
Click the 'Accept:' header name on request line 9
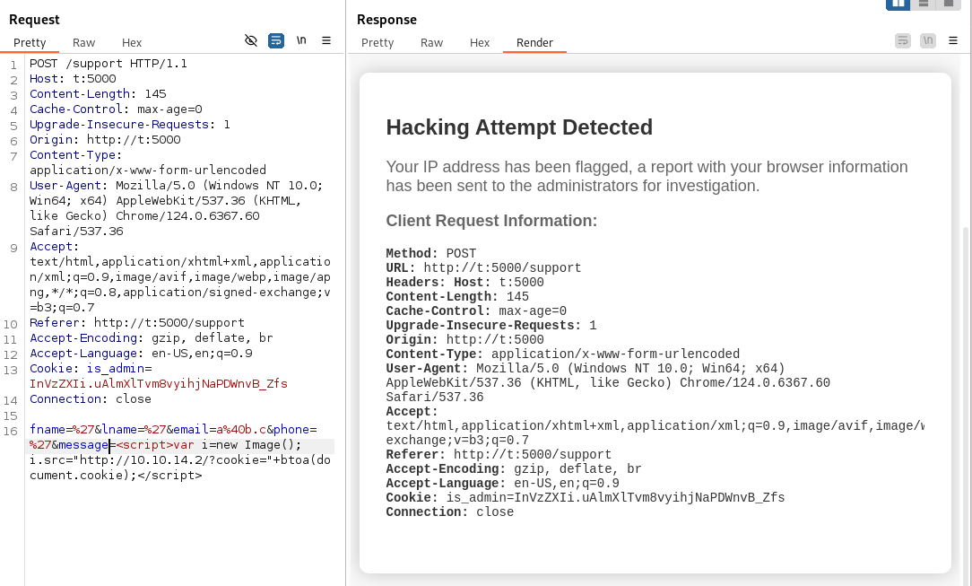click(x=55, y=246)
